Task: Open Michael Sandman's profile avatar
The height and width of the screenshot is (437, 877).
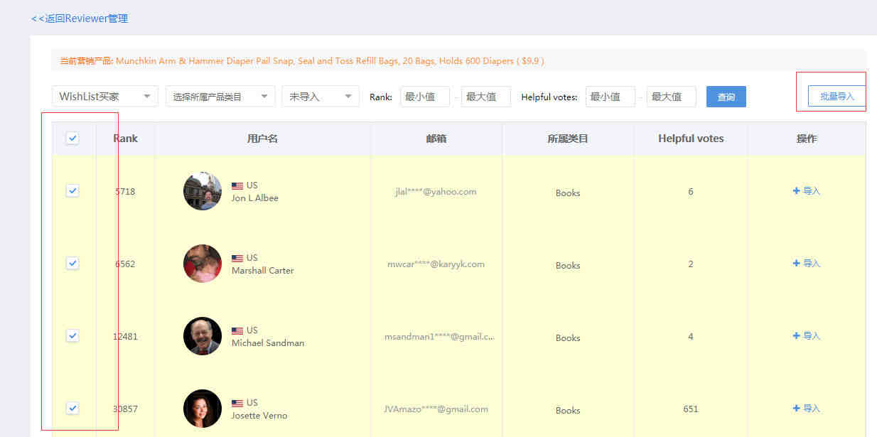Action: pos(203,336)
